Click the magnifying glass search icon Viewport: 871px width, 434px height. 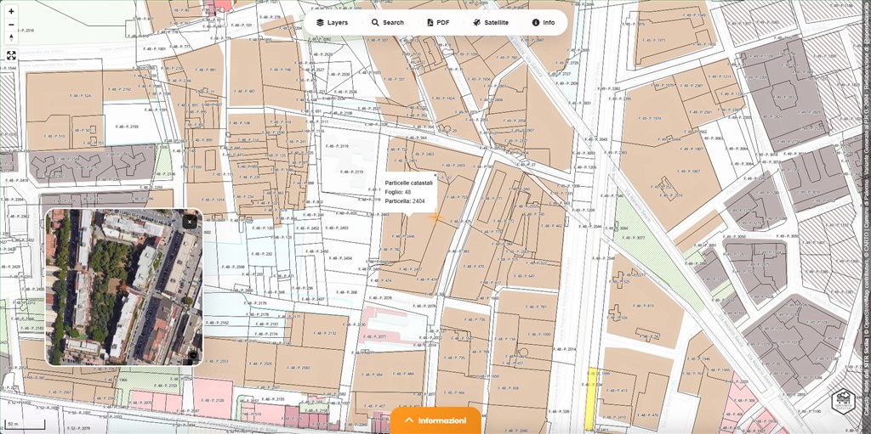point(375,22)
